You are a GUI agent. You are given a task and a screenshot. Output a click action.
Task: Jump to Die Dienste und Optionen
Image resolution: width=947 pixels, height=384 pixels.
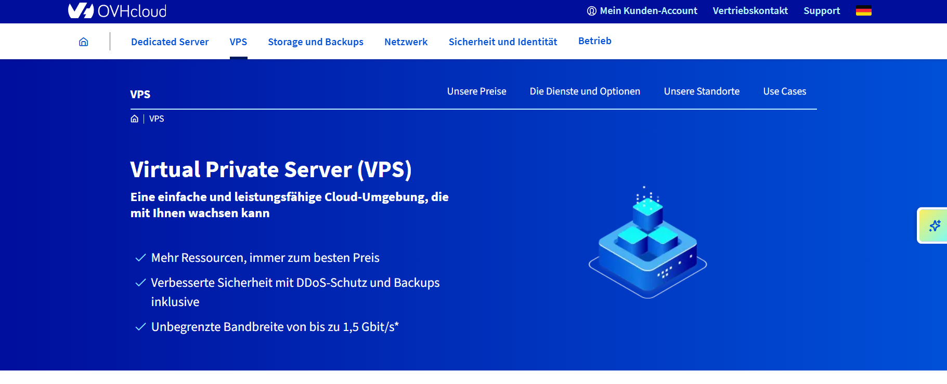[x=585, y=91]
